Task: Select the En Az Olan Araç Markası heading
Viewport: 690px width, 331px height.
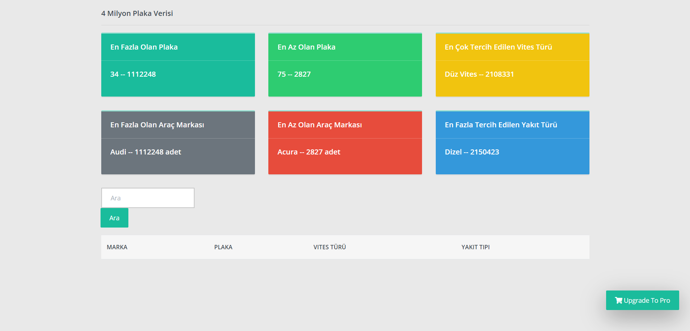Action: [319, 125]
